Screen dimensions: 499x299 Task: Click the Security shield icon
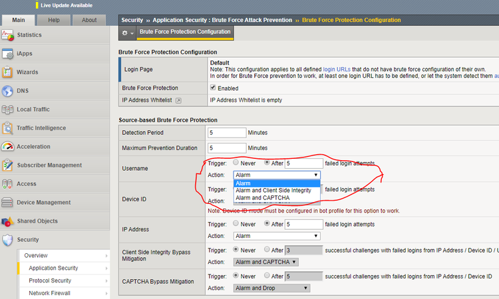[8, 239]
